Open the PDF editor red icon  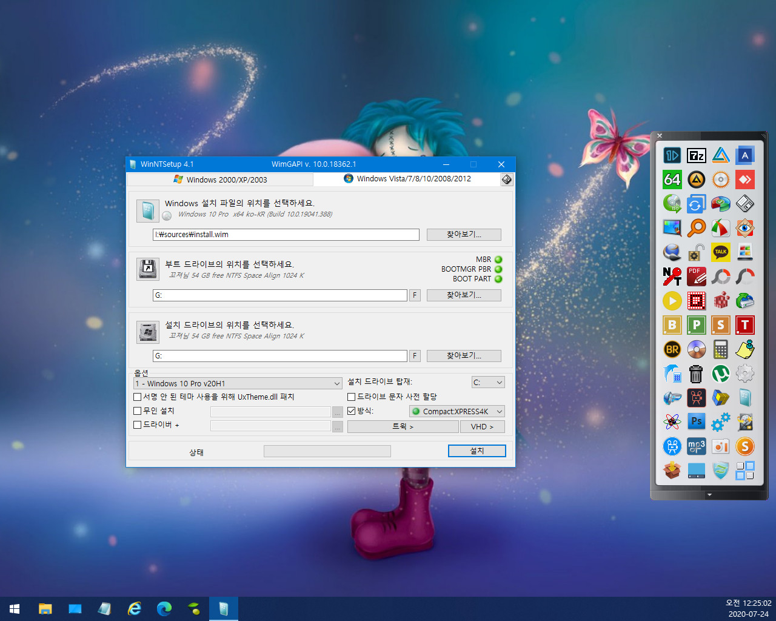coord(696,277)
